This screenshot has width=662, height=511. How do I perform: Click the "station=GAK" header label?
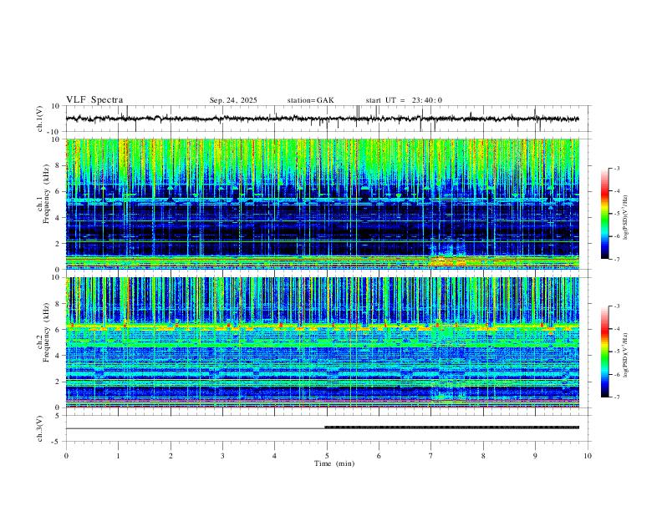coord(310,100)
